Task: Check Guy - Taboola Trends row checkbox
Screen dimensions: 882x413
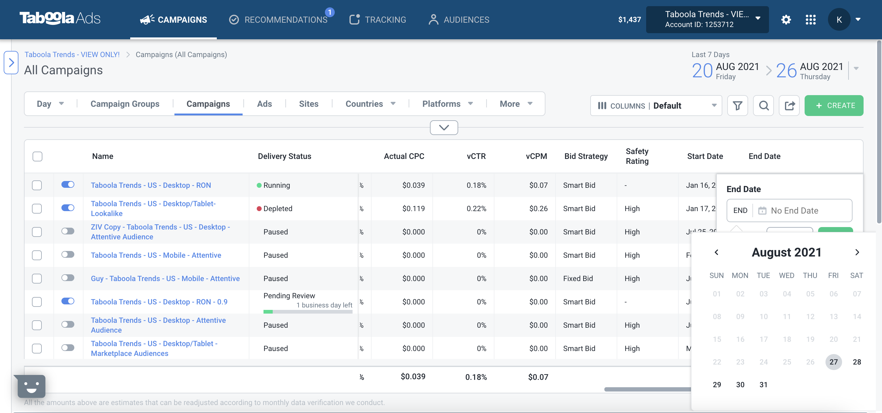Action: [x=37, y=279]
